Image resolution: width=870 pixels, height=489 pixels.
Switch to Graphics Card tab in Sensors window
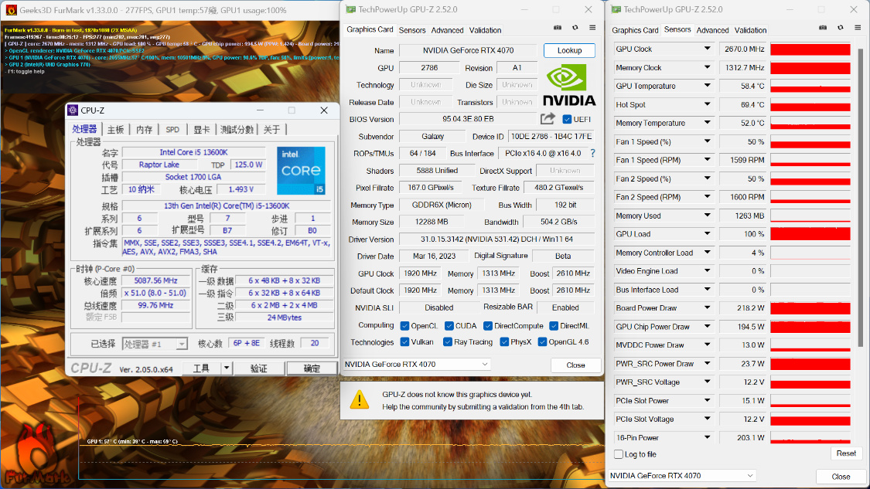635,30
